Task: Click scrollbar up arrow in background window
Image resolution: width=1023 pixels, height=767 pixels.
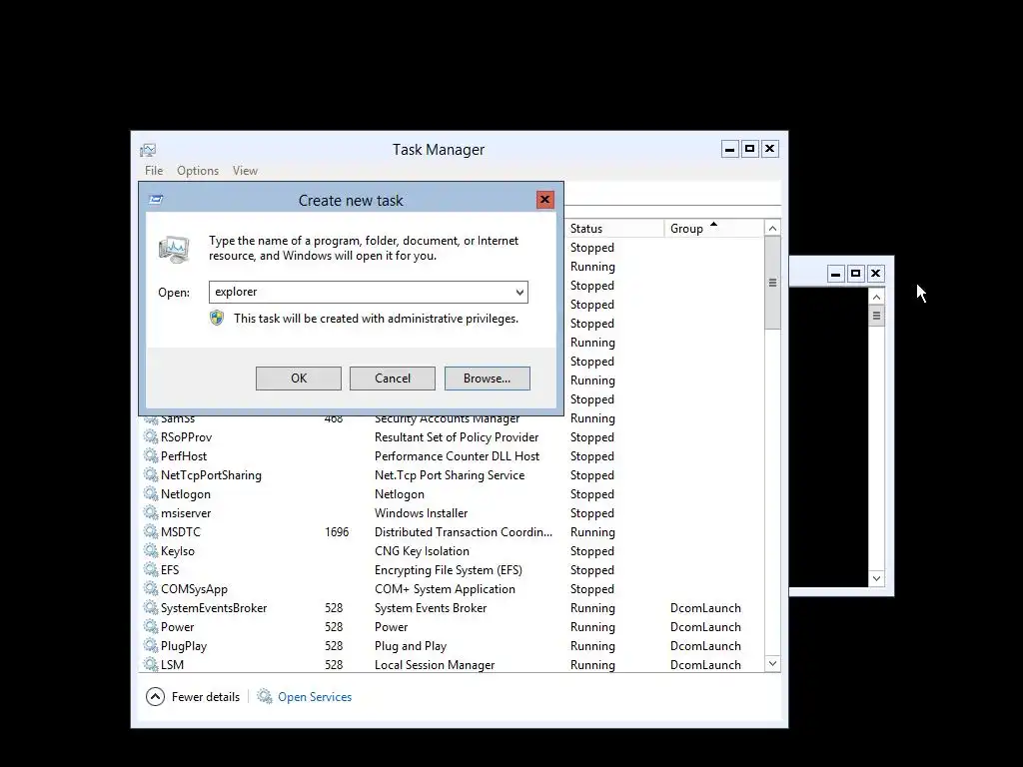Action: pyautogui.click(x=877, y=297)
